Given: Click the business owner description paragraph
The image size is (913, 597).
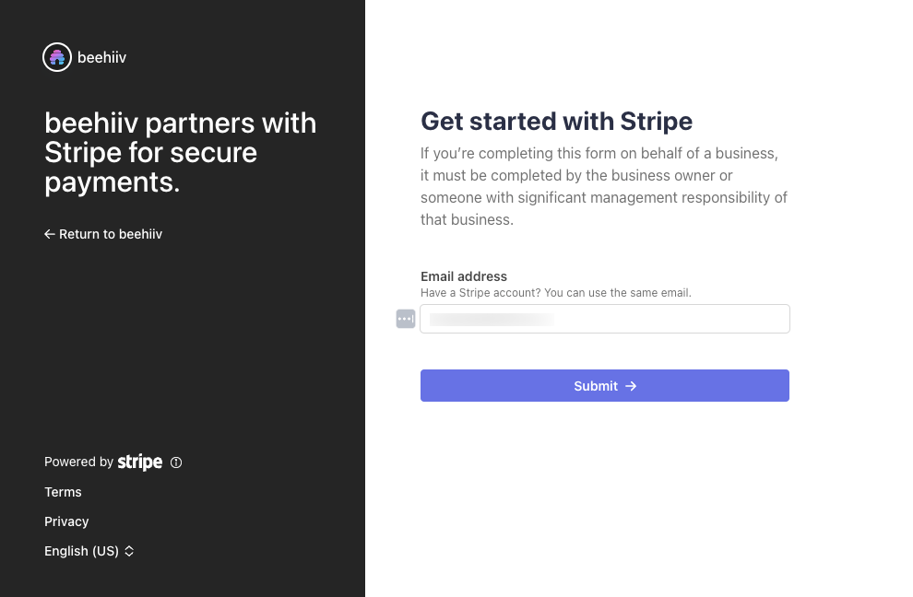Looking at the screenshot, I should point(604,186).
